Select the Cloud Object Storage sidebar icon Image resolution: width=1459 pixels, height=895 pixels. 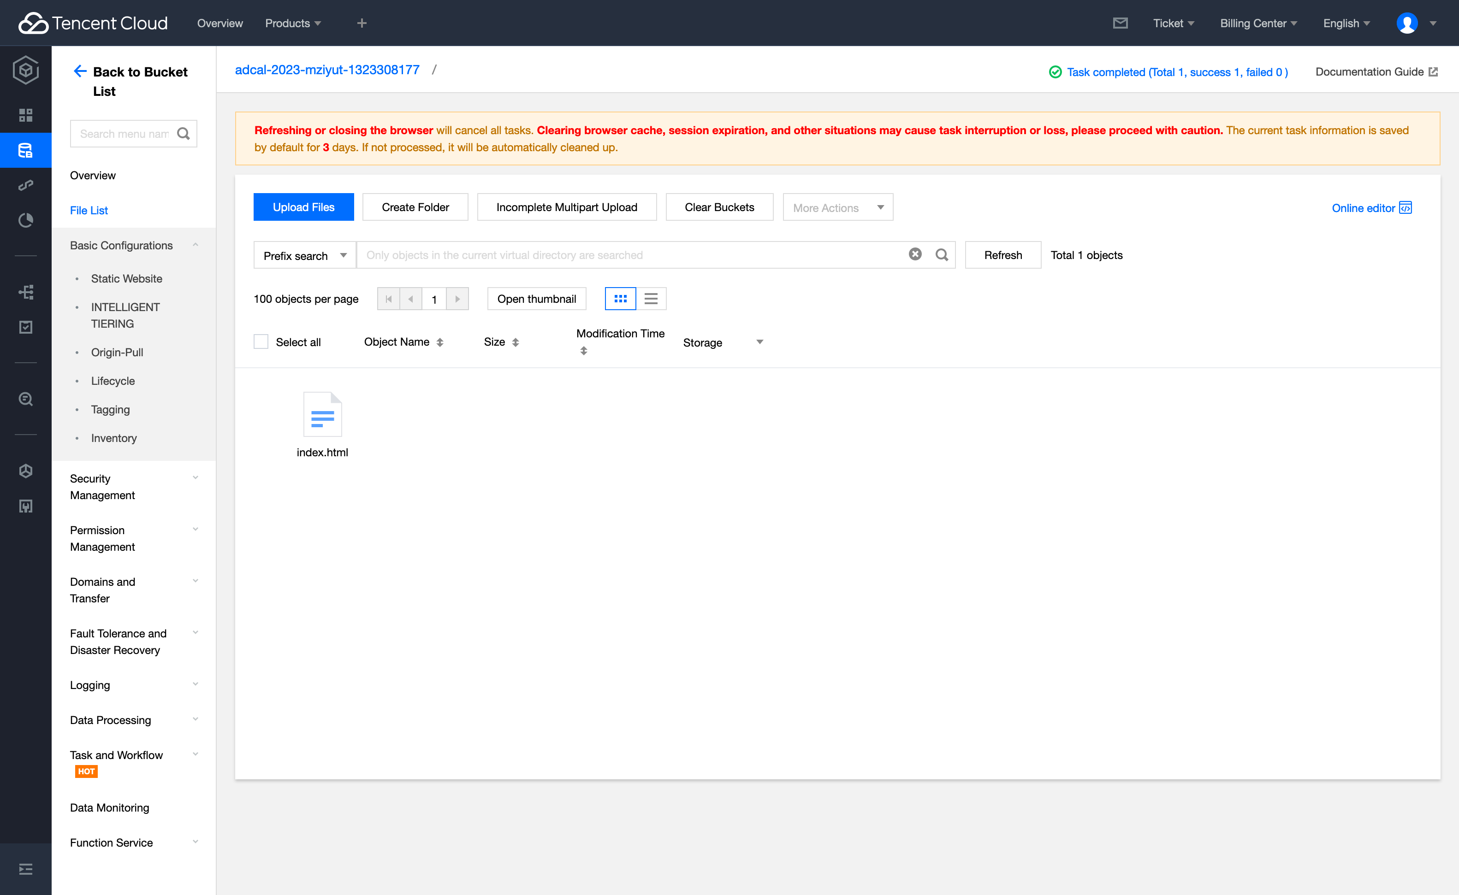[x=25, y=150]
